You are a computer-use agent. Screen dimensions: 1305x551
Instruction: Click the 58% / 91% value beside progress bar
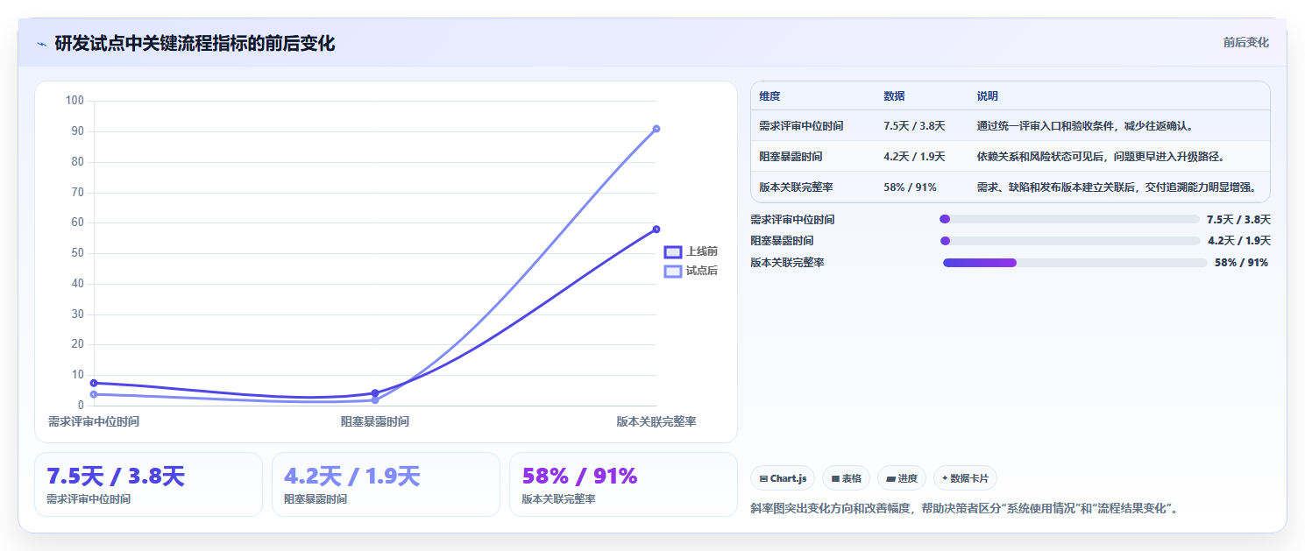(x=1241, y=263)
